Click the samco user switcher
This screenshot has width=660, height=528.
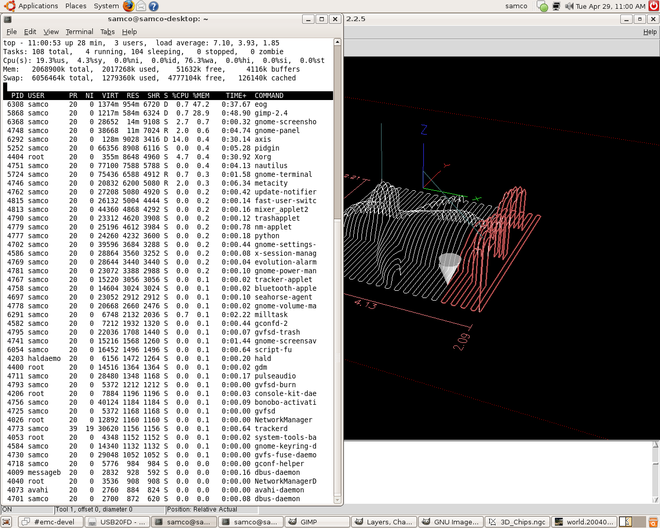pos(516,6)
